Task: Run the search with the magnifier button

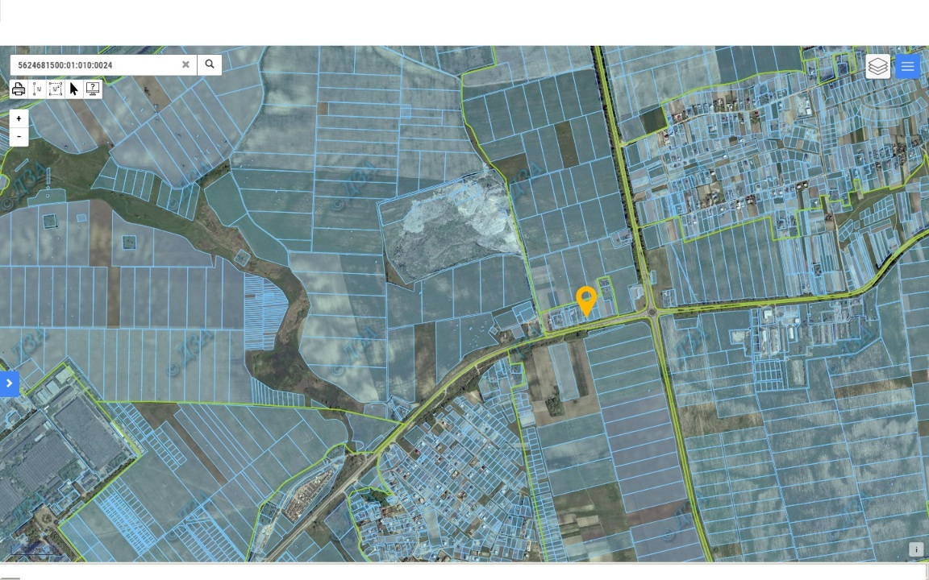Action: coord(210,64)
